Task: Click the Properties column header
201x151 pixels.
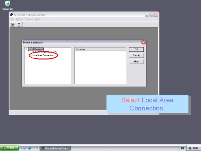Action: pyautogui.click(x=100, y=49)
